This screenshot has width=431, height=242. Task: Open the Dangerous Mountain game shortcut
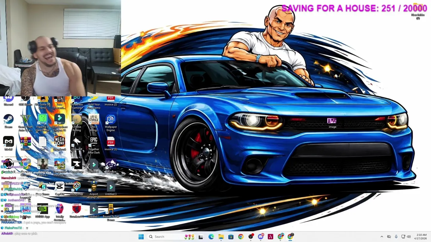[x=60, y=168]
